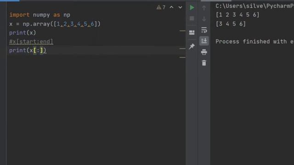Run the script with the green play button
The height and width of the screenshot is (165, 294).
pyautogui.click(x=192, y=7)
